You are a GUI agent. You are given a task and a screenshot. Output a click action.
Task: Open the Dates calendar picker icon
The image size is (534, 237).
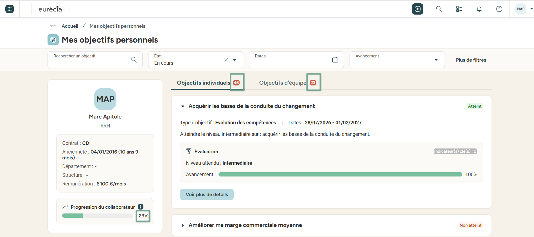click(x=335, y=60)
